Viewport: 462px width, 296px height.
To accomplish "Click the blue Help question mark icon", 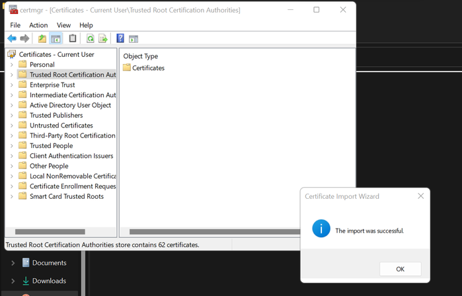I will 120,38.
